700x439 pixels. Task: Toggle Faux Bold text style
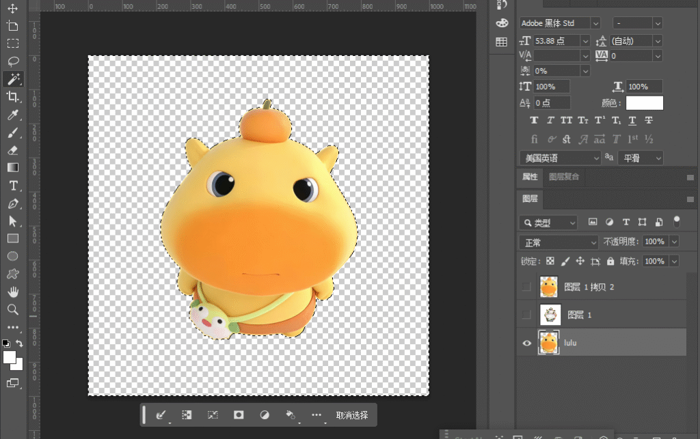tap(534, 120)
